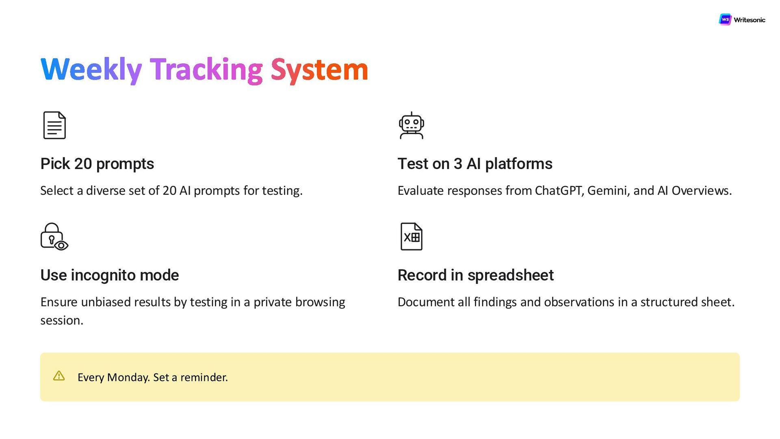Image resolution: width=780 pixels, height=439 pixels.
Task: Click the word System in the title
Action: tap(319, 70)
